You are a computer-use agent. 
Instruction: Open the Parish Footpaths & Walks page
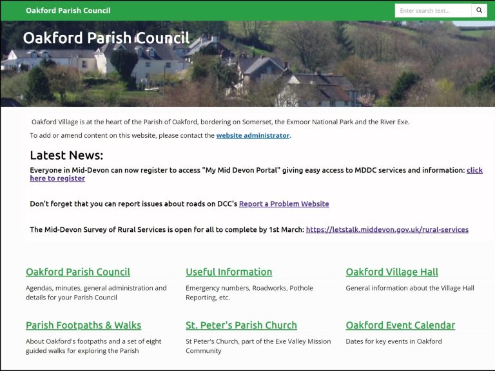click(83, 325)
